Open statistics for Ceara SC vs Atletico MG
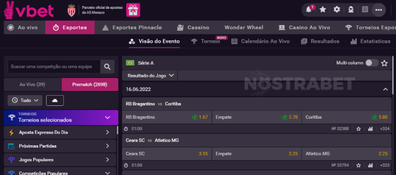This screenshot has width=396, height=175. (370, 165)
